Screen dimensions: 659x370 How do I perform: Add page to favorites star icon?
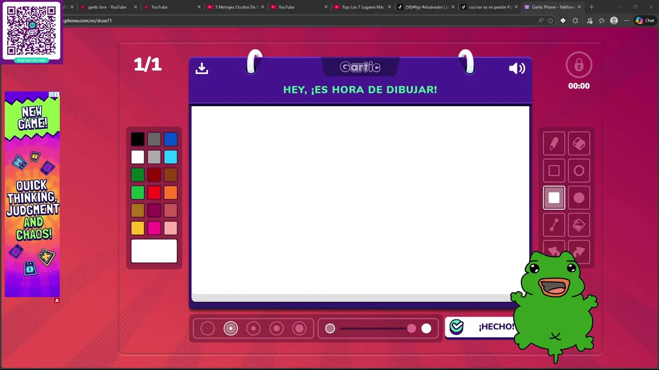[x=550, y=21]
